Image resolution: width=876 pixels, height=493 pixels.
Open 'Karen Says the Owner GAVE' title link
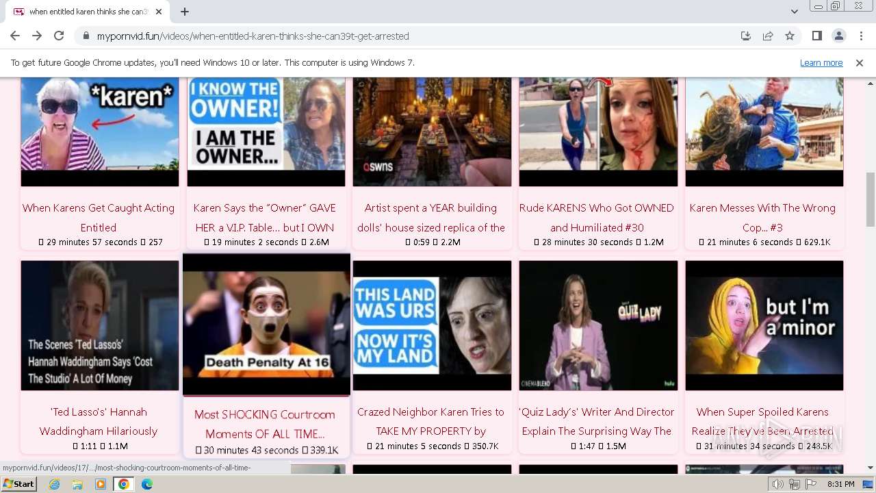point(265,218)
